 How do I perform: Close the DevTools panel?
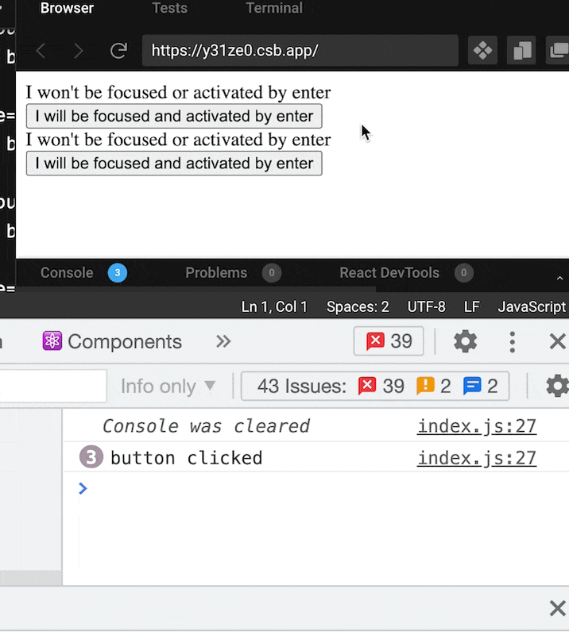[x=558, y=341]
